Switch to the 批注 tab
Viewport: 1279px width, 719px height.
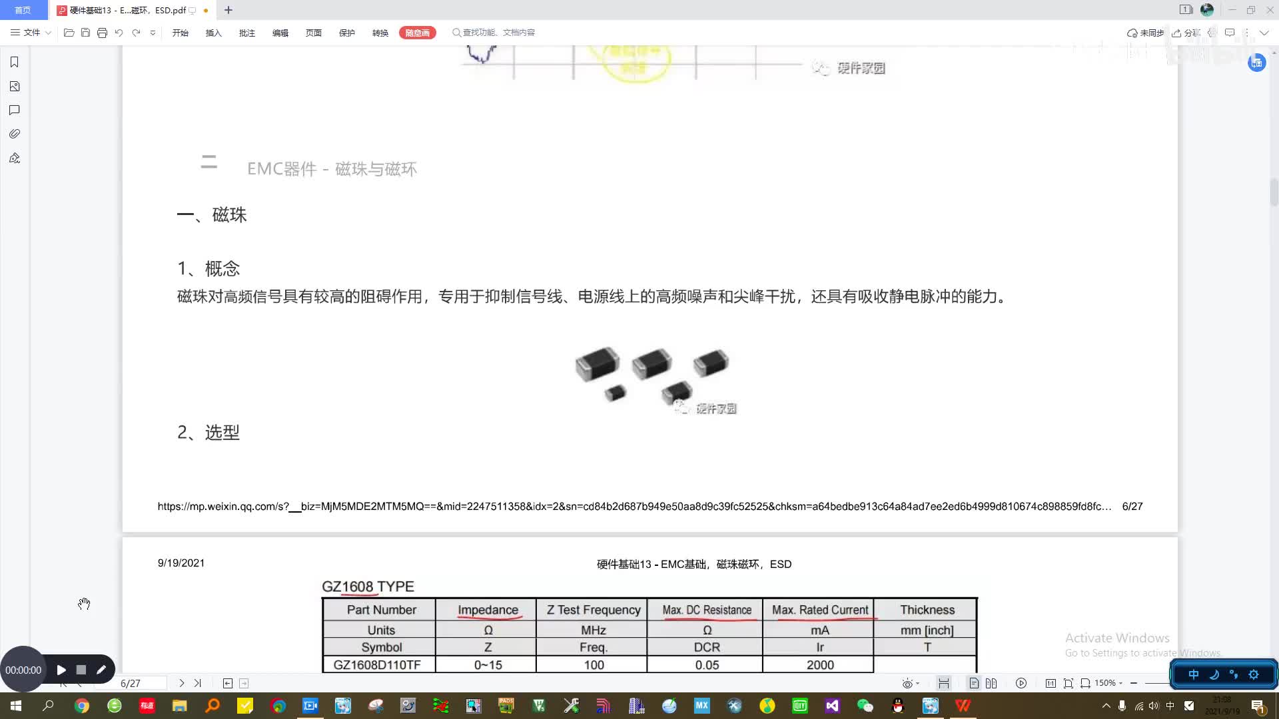[x=247, y=33]
